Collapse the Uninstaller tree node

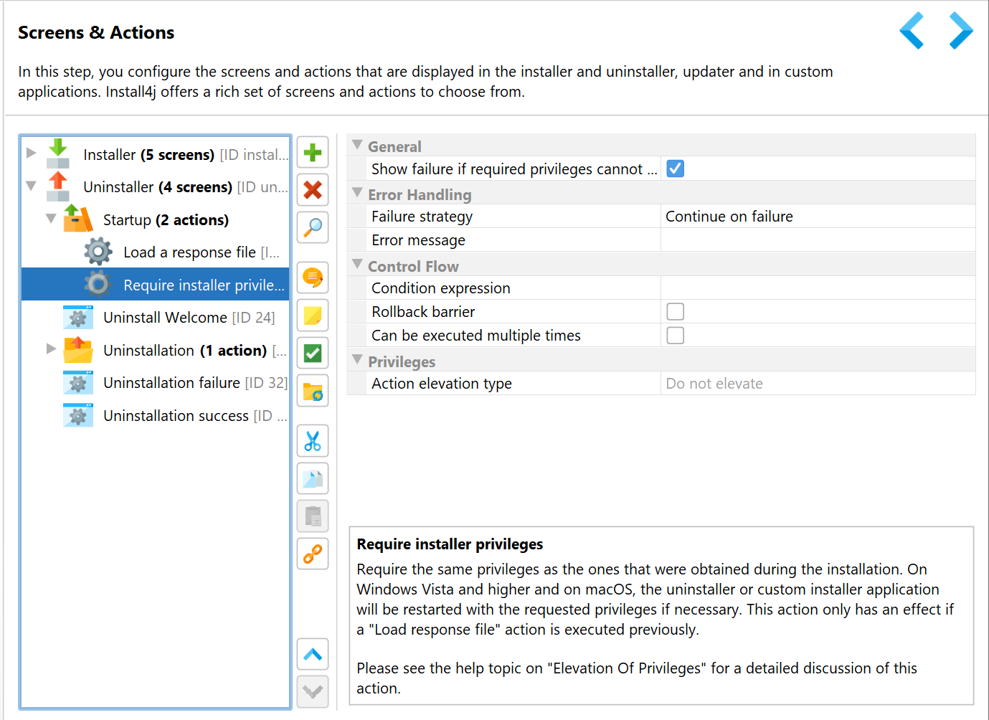click(x=32, y=186)
